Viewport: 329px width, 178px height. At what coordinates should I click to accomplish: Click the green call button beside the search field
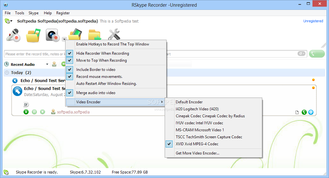tap(317, 54)
